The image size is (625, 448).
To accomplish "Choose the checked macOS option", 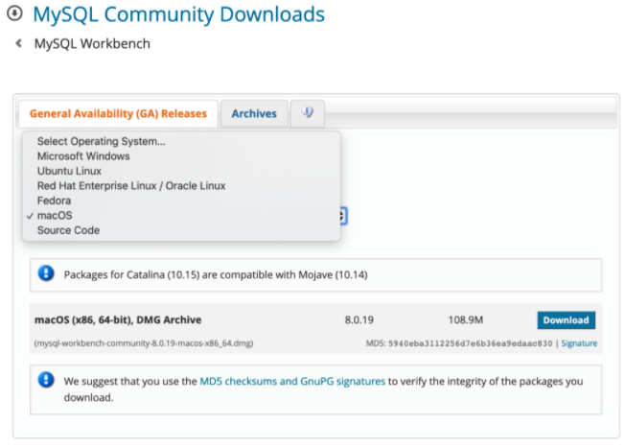I will point(54,216).
